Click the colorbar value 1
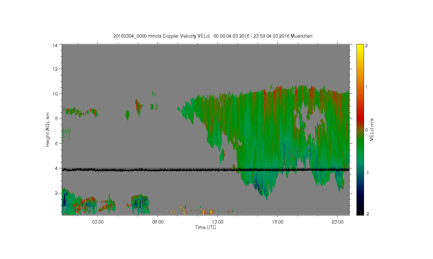This screenshot has width=433, height=259. pyautogui.click(x=367, y=87)
